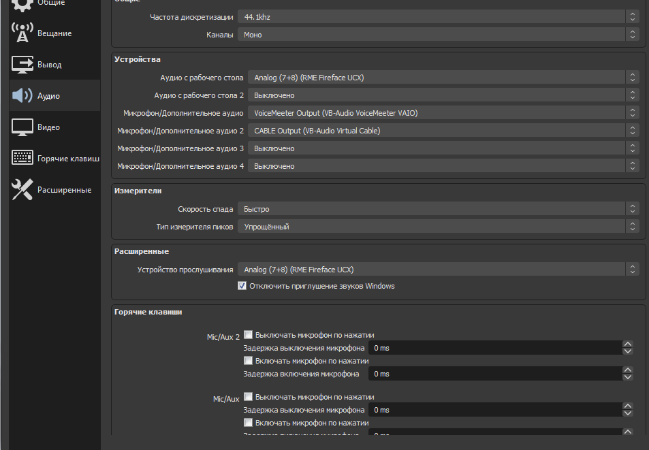Switch to the Вещание settings section
The image size is (649, 450).
point(54,33)
